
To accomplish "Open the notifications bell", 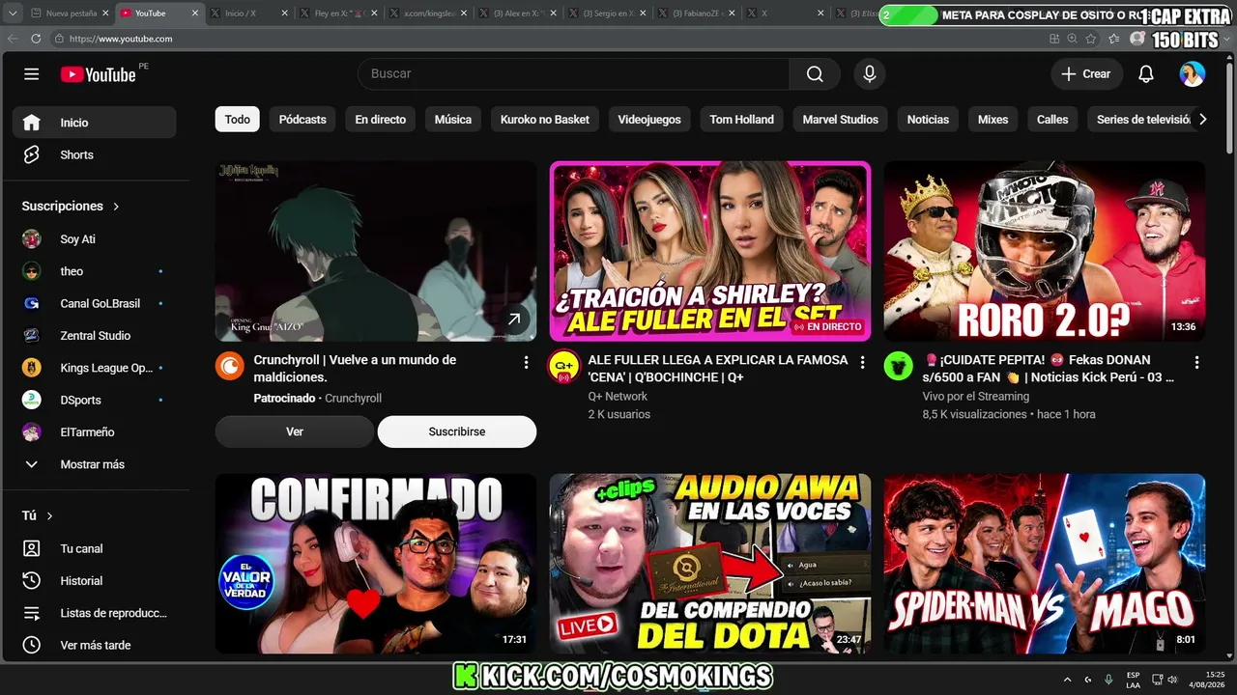I will [1146, 74].
